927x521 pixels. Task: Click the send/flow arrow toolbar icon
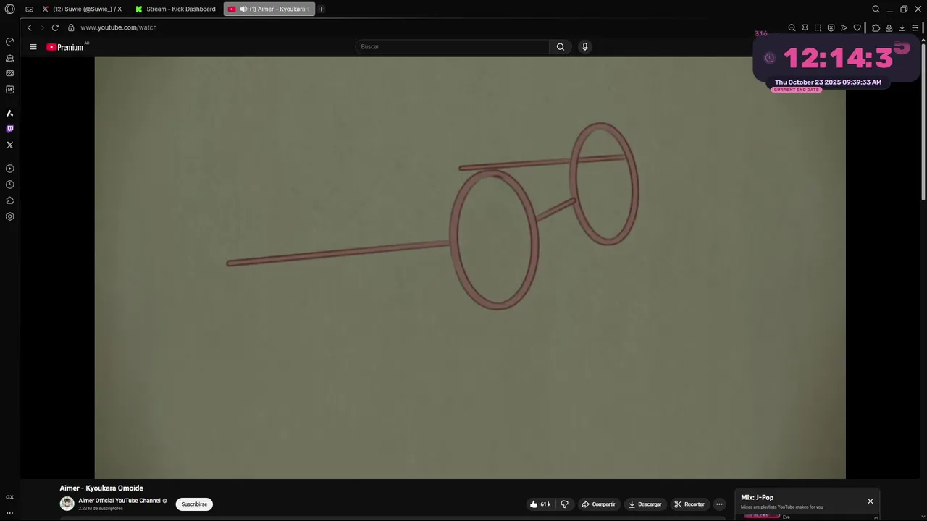[x=844, y=27]
